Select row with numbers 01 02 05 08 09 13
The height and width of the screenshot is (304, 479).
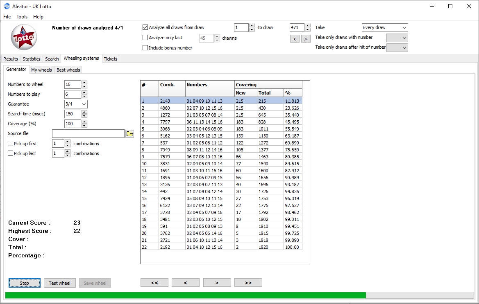(x=221, y=226)
